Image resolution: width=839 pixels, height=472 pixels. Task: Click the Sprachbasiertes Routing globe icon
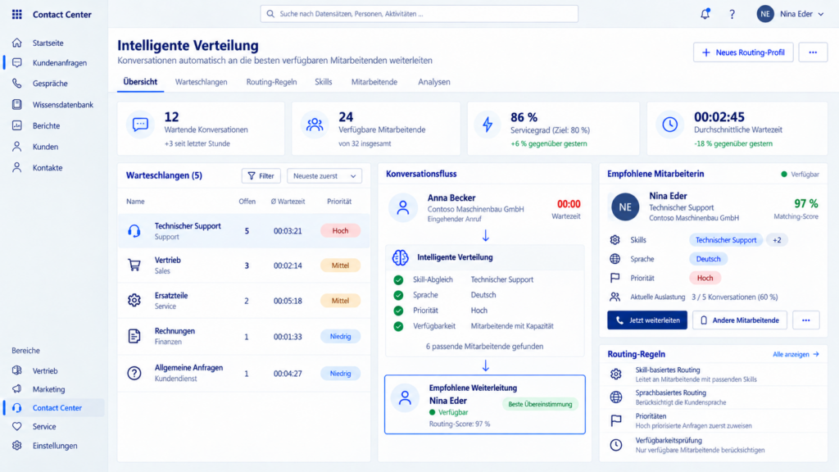616,397
